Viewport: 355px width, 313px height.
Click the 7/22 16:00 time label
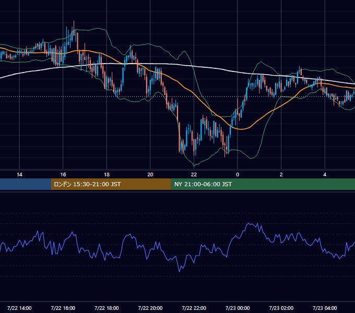[x=63, y=308]
